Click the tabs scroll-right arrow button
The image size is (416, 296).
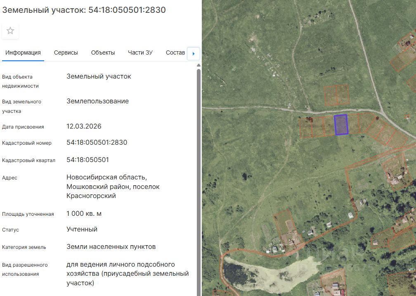click(194, 53)
